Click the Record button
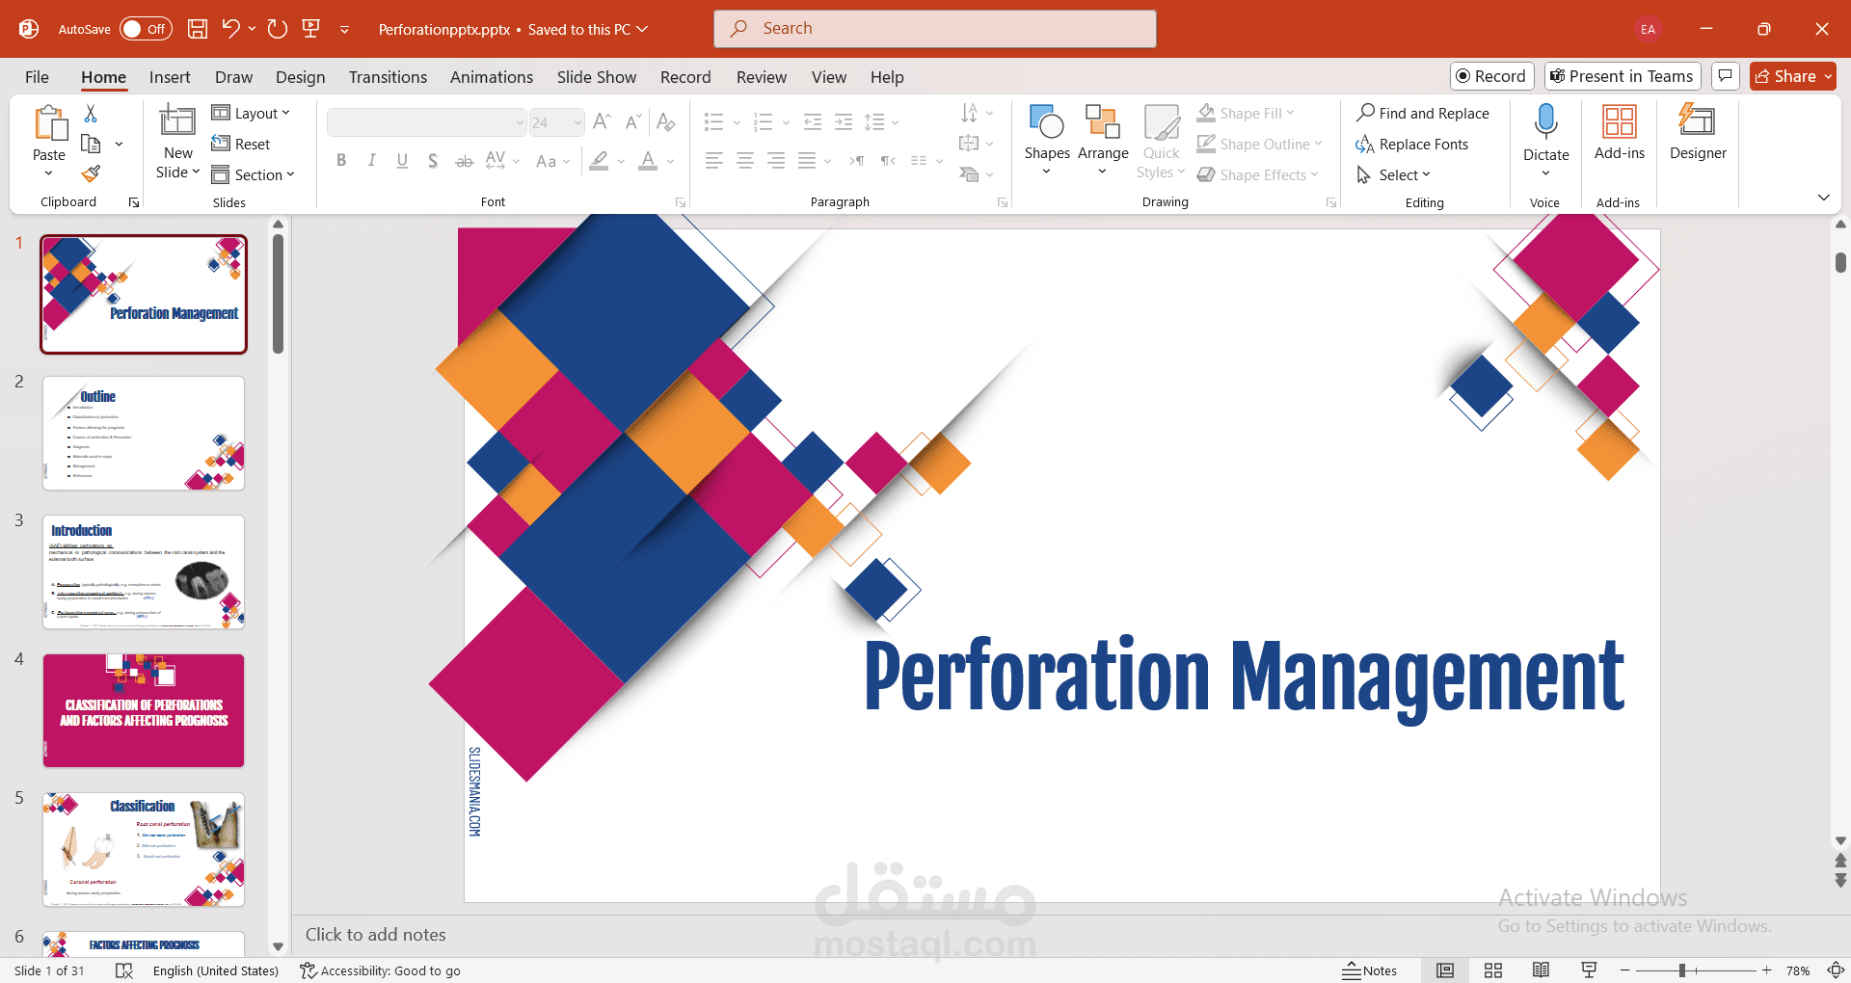Screen dimensions: 1851x983 pyautogui.click(x=1491, y=76)
